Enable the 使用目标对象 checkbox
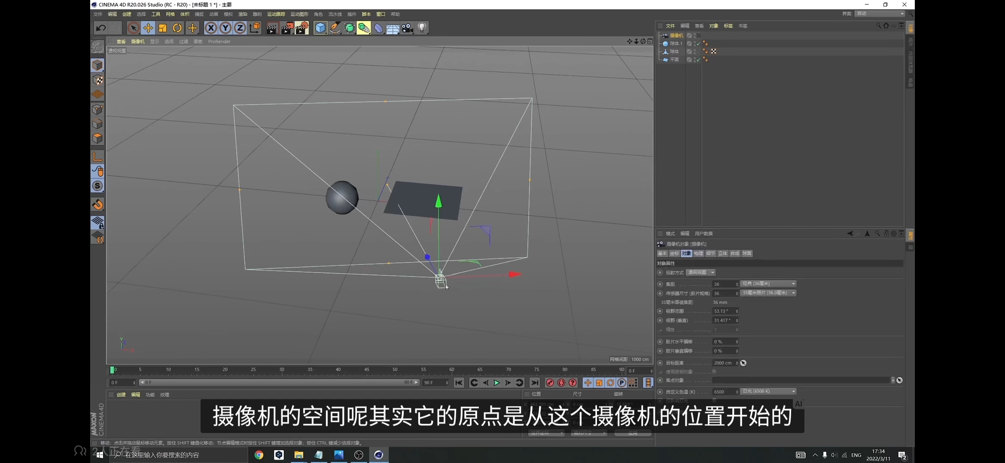This screenshot has height=463, width=1005. 714,371
